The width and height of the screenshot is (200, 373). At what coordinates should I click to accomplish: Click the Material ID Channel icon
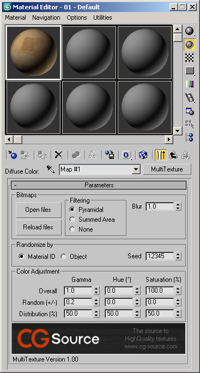point(126,155)
